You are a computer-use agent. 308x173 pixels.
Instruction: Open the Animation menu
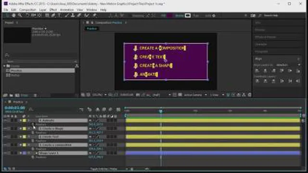67,10
